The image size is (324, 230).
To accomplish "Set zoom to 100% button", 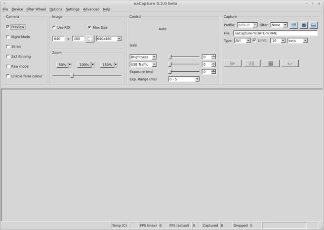I will 84,65.
